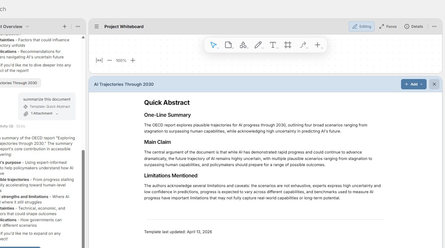Open dropdown arrow beside text tool
The height and width of the screenshot is (248, 445).
(x=278, y=48)
